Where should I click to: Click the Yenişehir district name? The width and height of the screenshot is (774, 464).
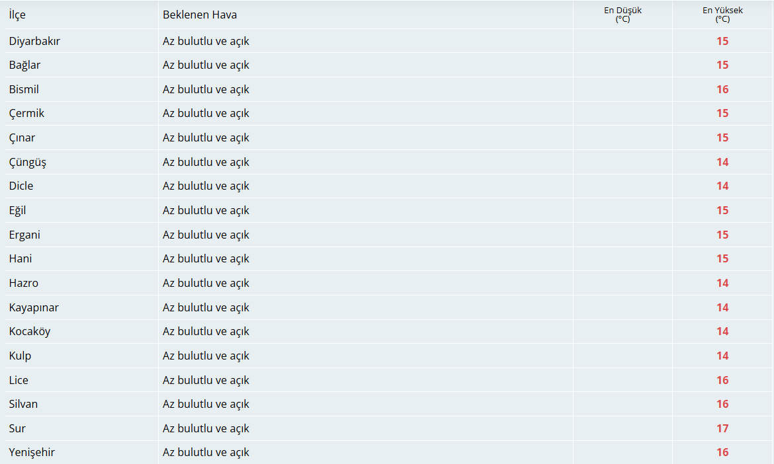(32, 453)
